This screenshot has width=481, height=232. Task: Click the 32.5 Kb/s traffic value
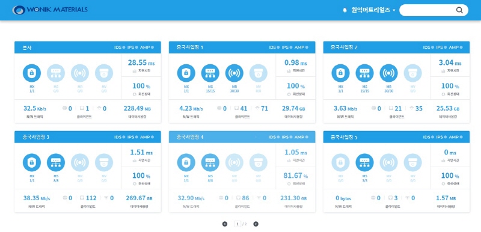pos(35,109)
